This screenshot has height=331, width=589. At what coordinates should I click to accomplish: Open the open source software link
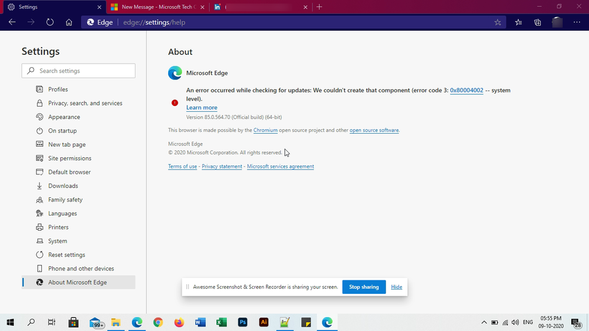pos(374,130)
